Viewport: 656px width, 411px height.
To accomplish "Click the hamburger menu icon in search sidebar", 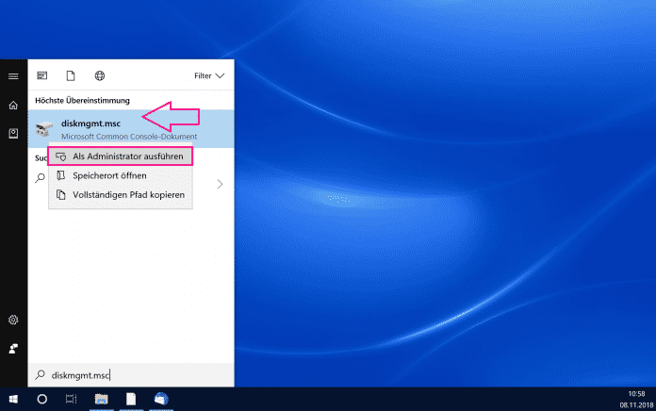I will click(13, 75).
